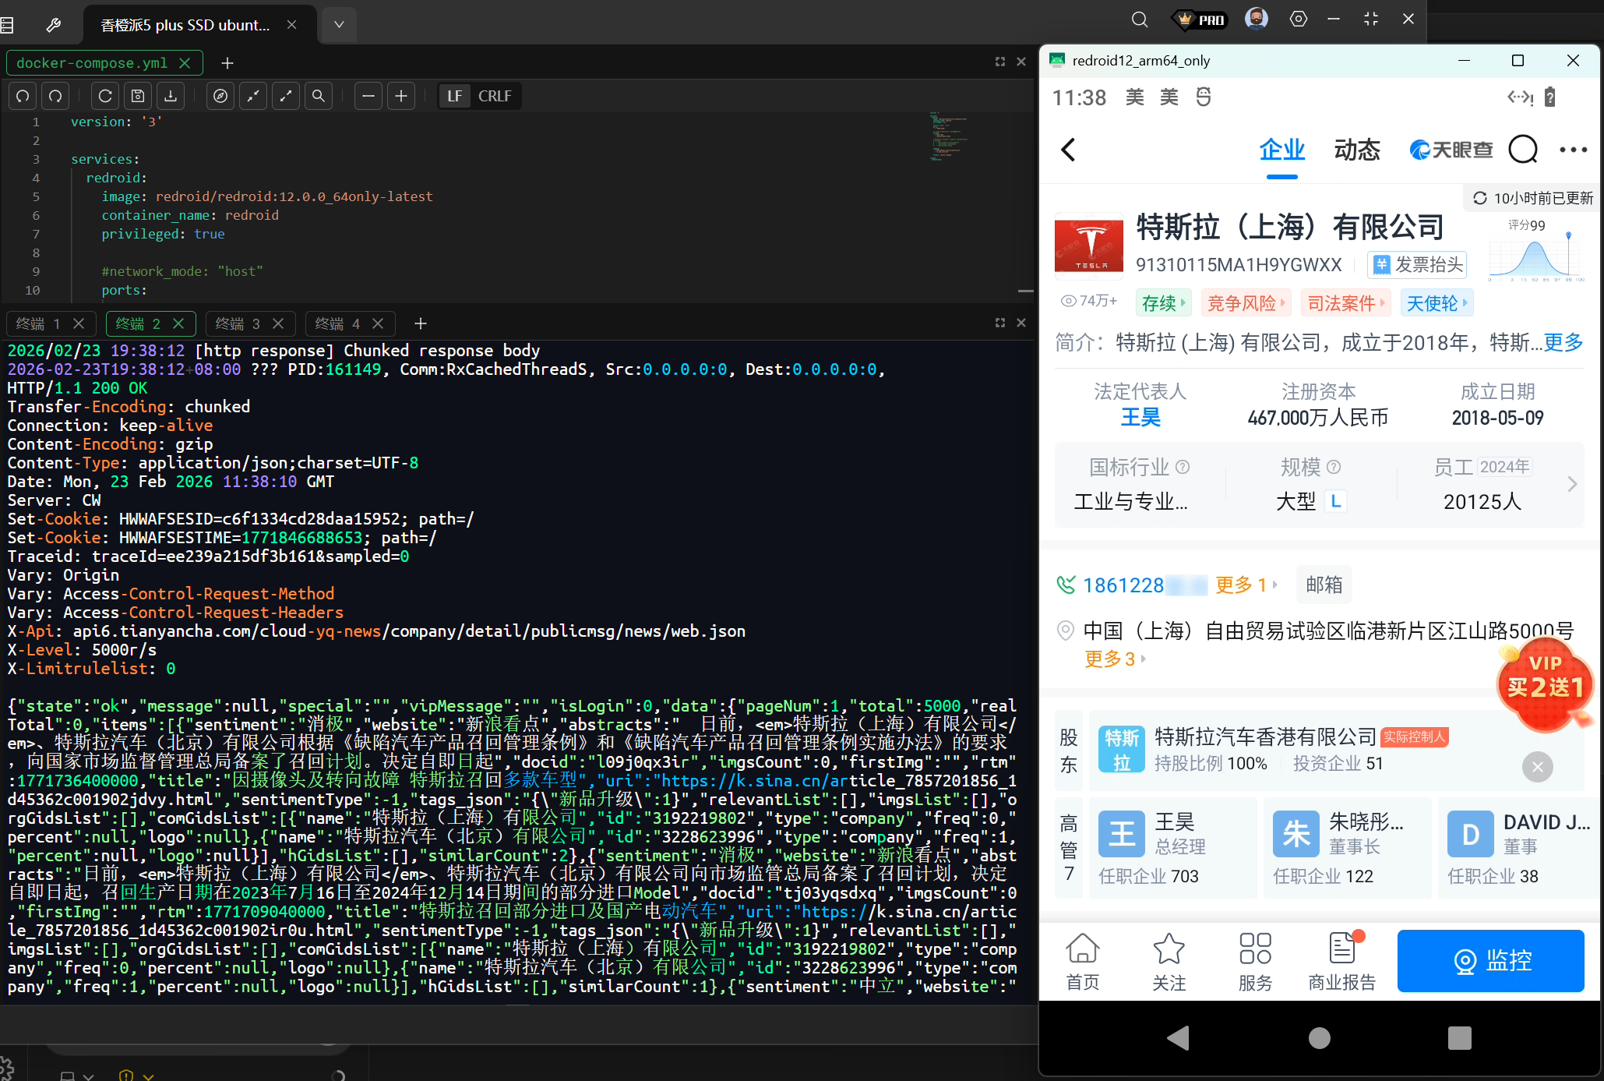Viewport: 1604px width, 1081px height.
Task: Open the 商业报告 bottom navigation item
Action: 1342,962
